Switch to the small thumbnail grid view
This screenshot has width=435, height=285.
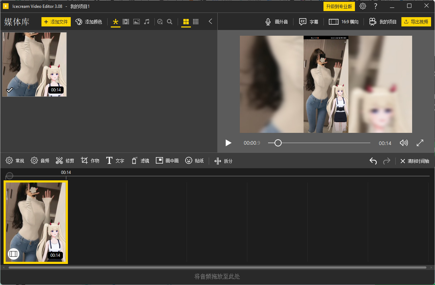(196, 22)
